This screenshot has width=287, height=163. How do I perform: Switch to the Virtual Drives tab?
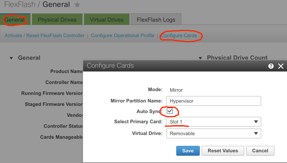click(107, 19)
